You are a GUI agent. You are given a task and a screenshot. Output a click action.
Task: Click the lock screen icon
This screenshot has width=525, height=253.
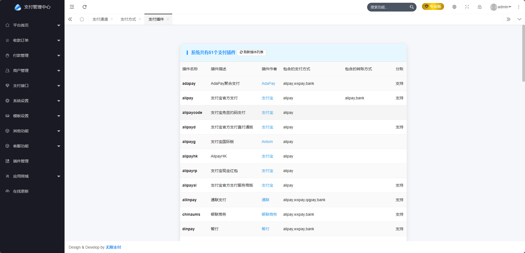[480, 7]
